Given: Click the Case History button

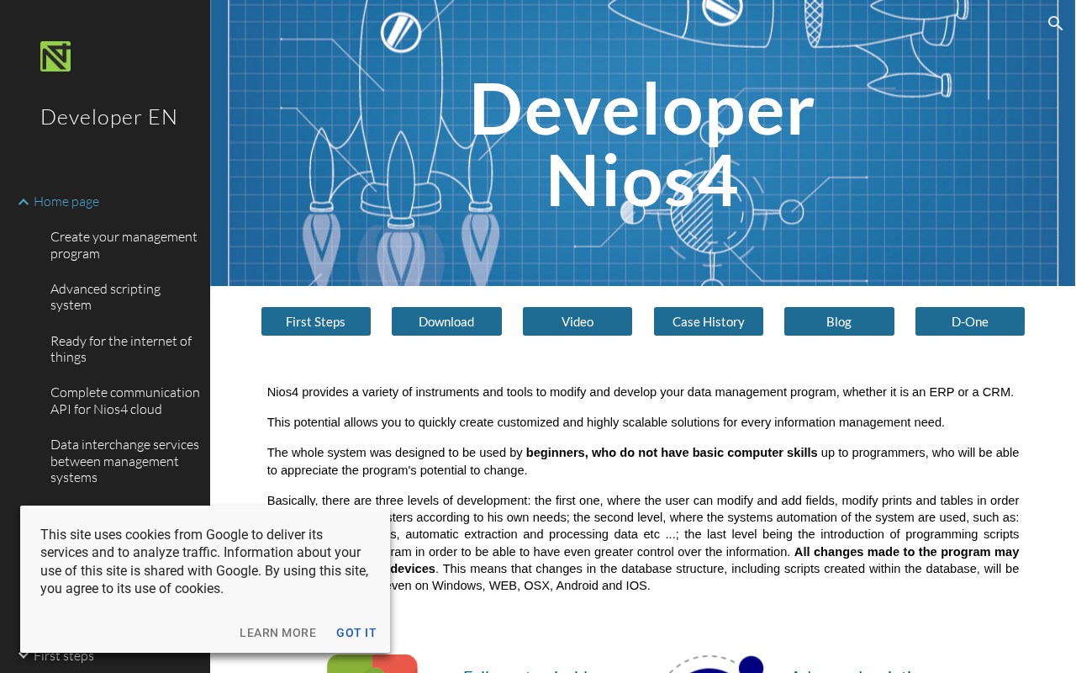Looking at the screenshot, I should click(709, 321).
